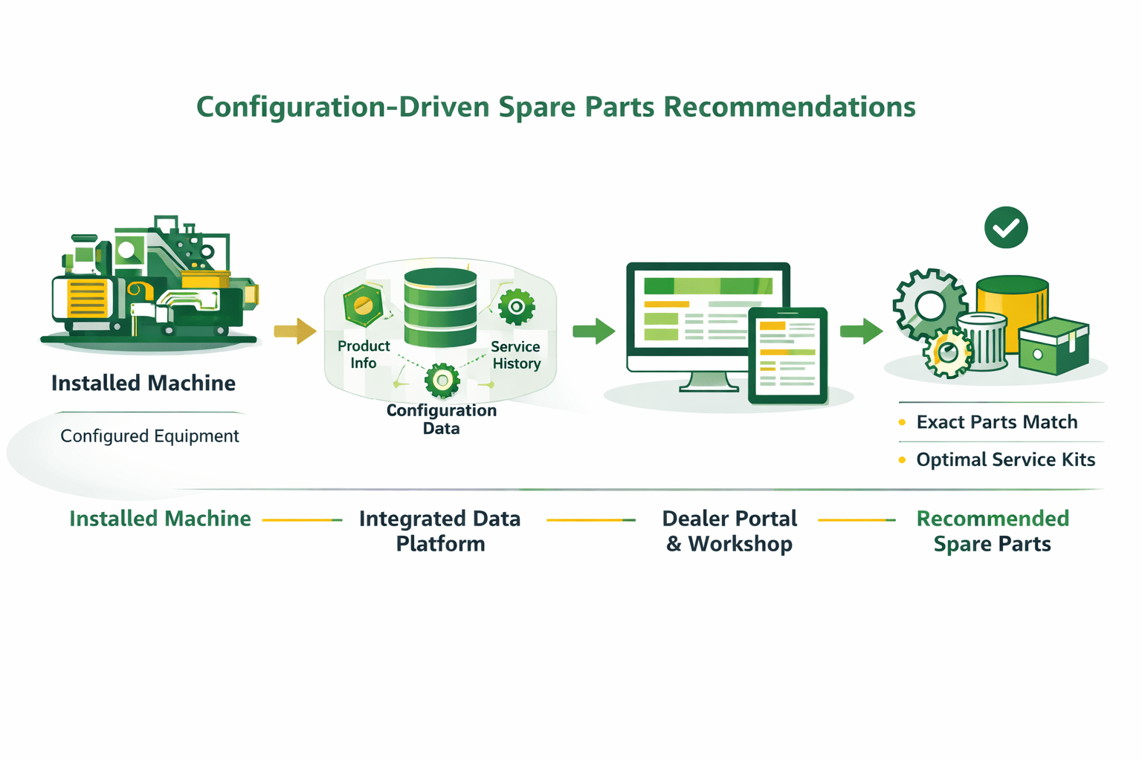Viewport: 1142px width, 761px height.
Task: Select the Service History gear icon
Action: 518,307
